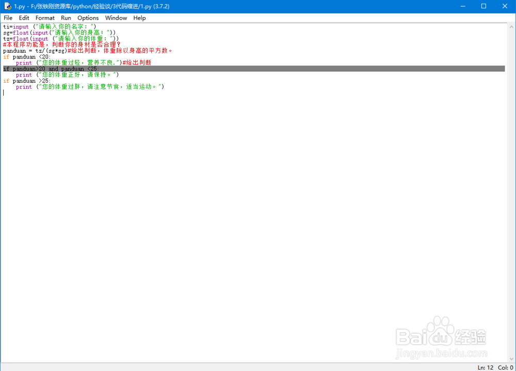This screenshot has height=371, width=516.
Task: Open the Edit menu
Action: tap(24, 18)
